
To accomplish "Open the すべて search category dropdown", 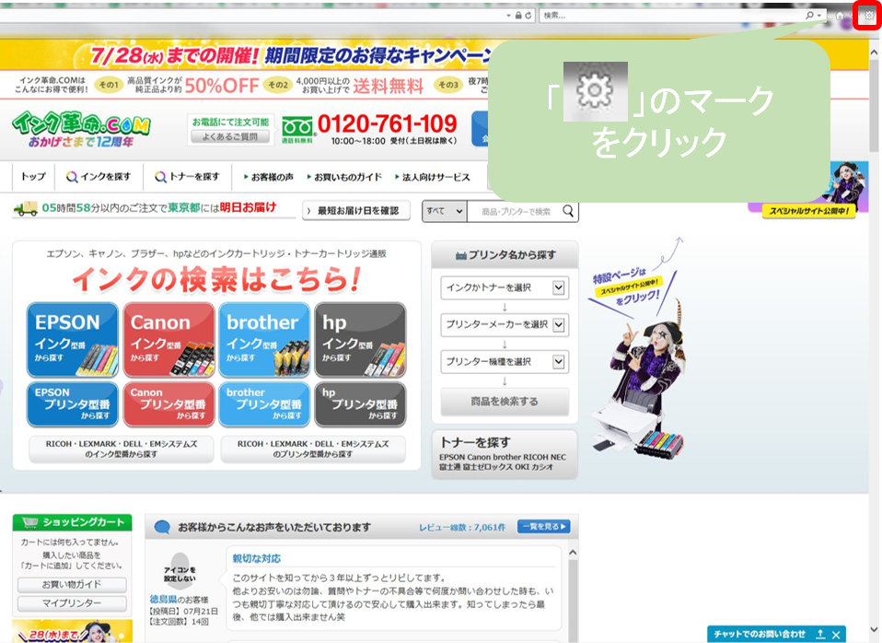I will click(x=445, y=211).
